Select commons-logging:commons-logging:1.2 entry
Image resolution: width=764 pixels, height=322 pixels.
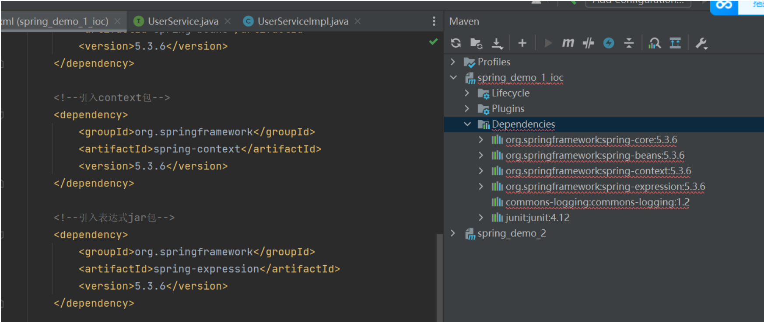click(597, 202)
